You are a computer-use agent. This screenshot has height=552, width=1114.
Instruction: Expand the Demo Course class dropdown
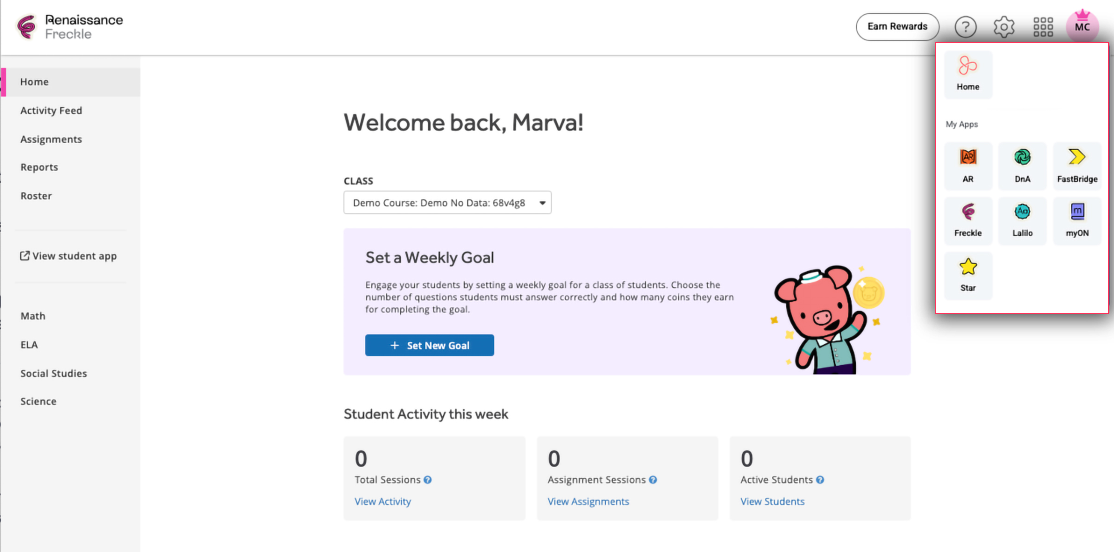coord(447,203)
